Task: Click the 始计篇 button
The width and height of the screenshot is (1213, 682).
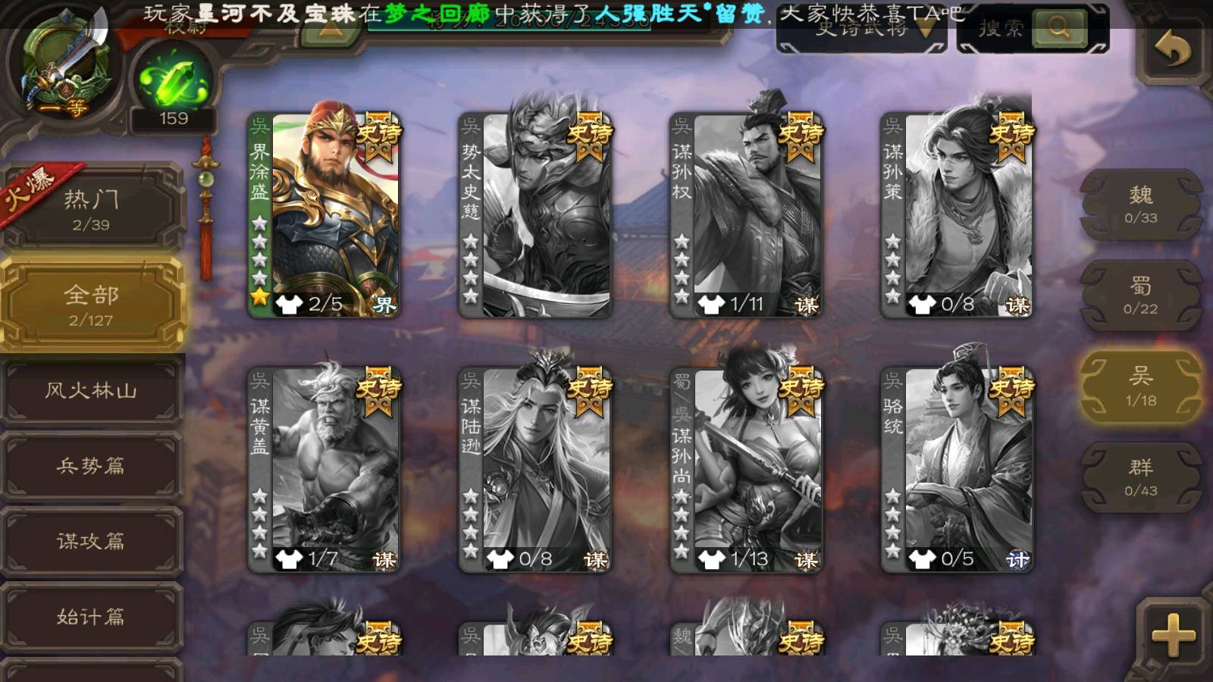Action: point(91,616)
